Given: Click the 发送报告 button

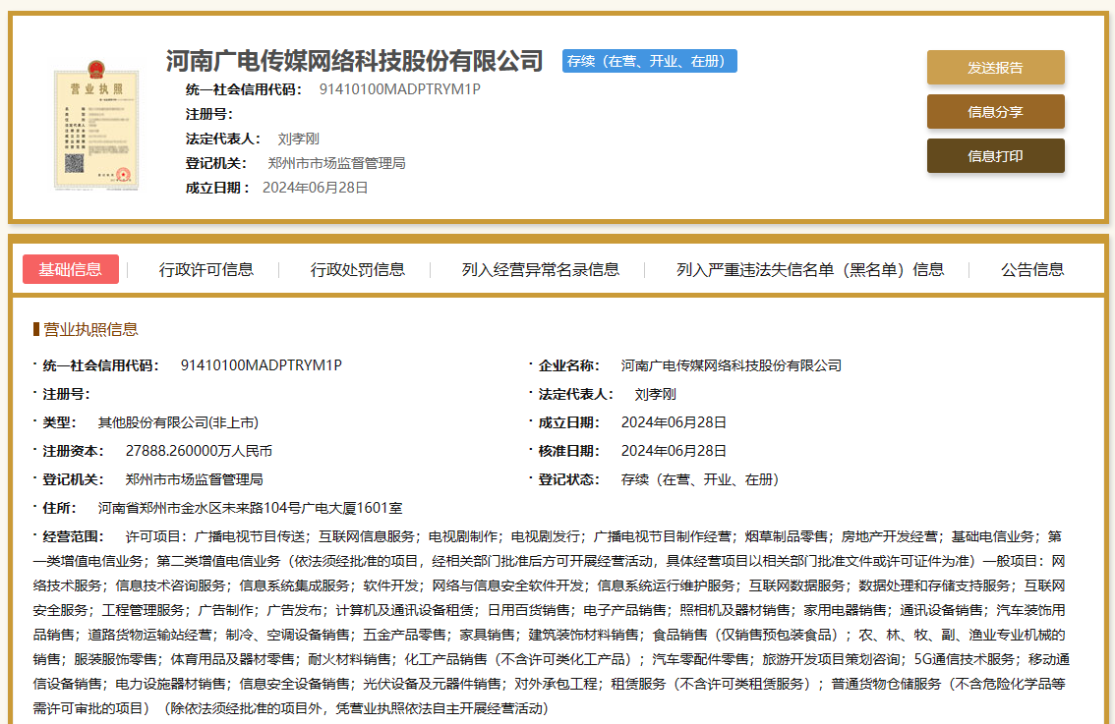Looking at the screenshot, I should click(995, 68).
